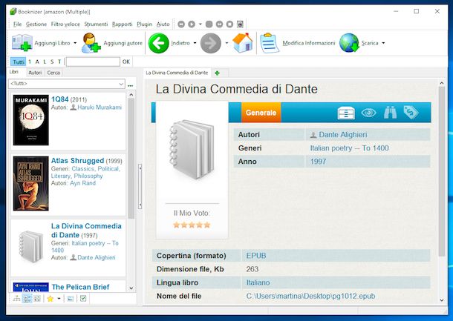The image size is (453, 321).
Task: Expand the Scarica dropdown arrow
Action: (383, 43)
